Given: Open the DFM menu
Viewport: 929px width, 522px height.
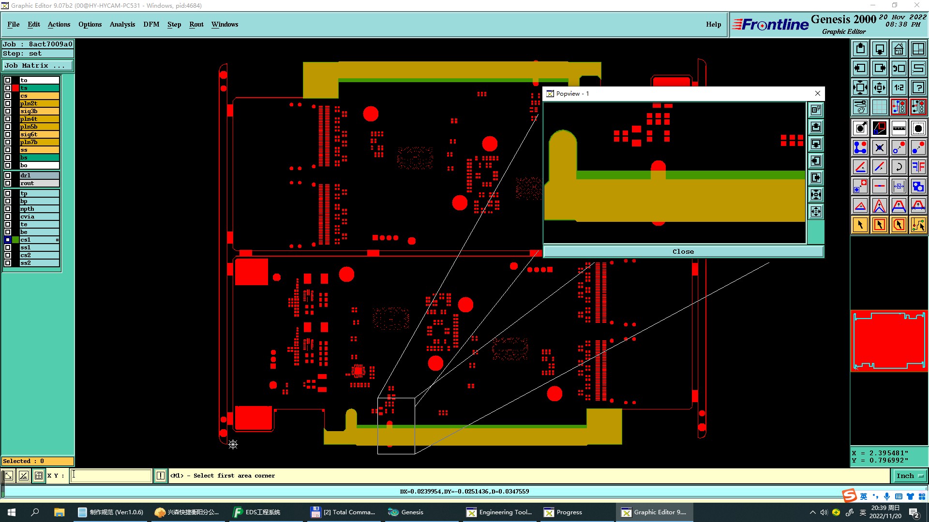Looking at the screenshot, I should click(151, 24).
